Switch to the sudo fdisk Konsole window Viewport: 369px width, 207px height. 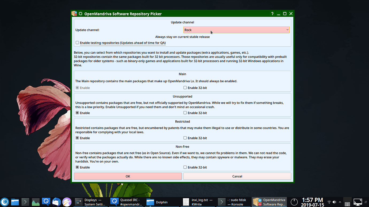pos(234,202)
